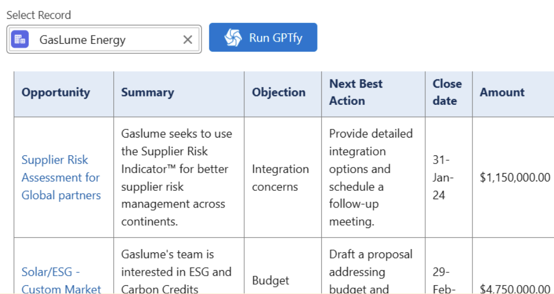Click the Select Record label

coord(39,15)
